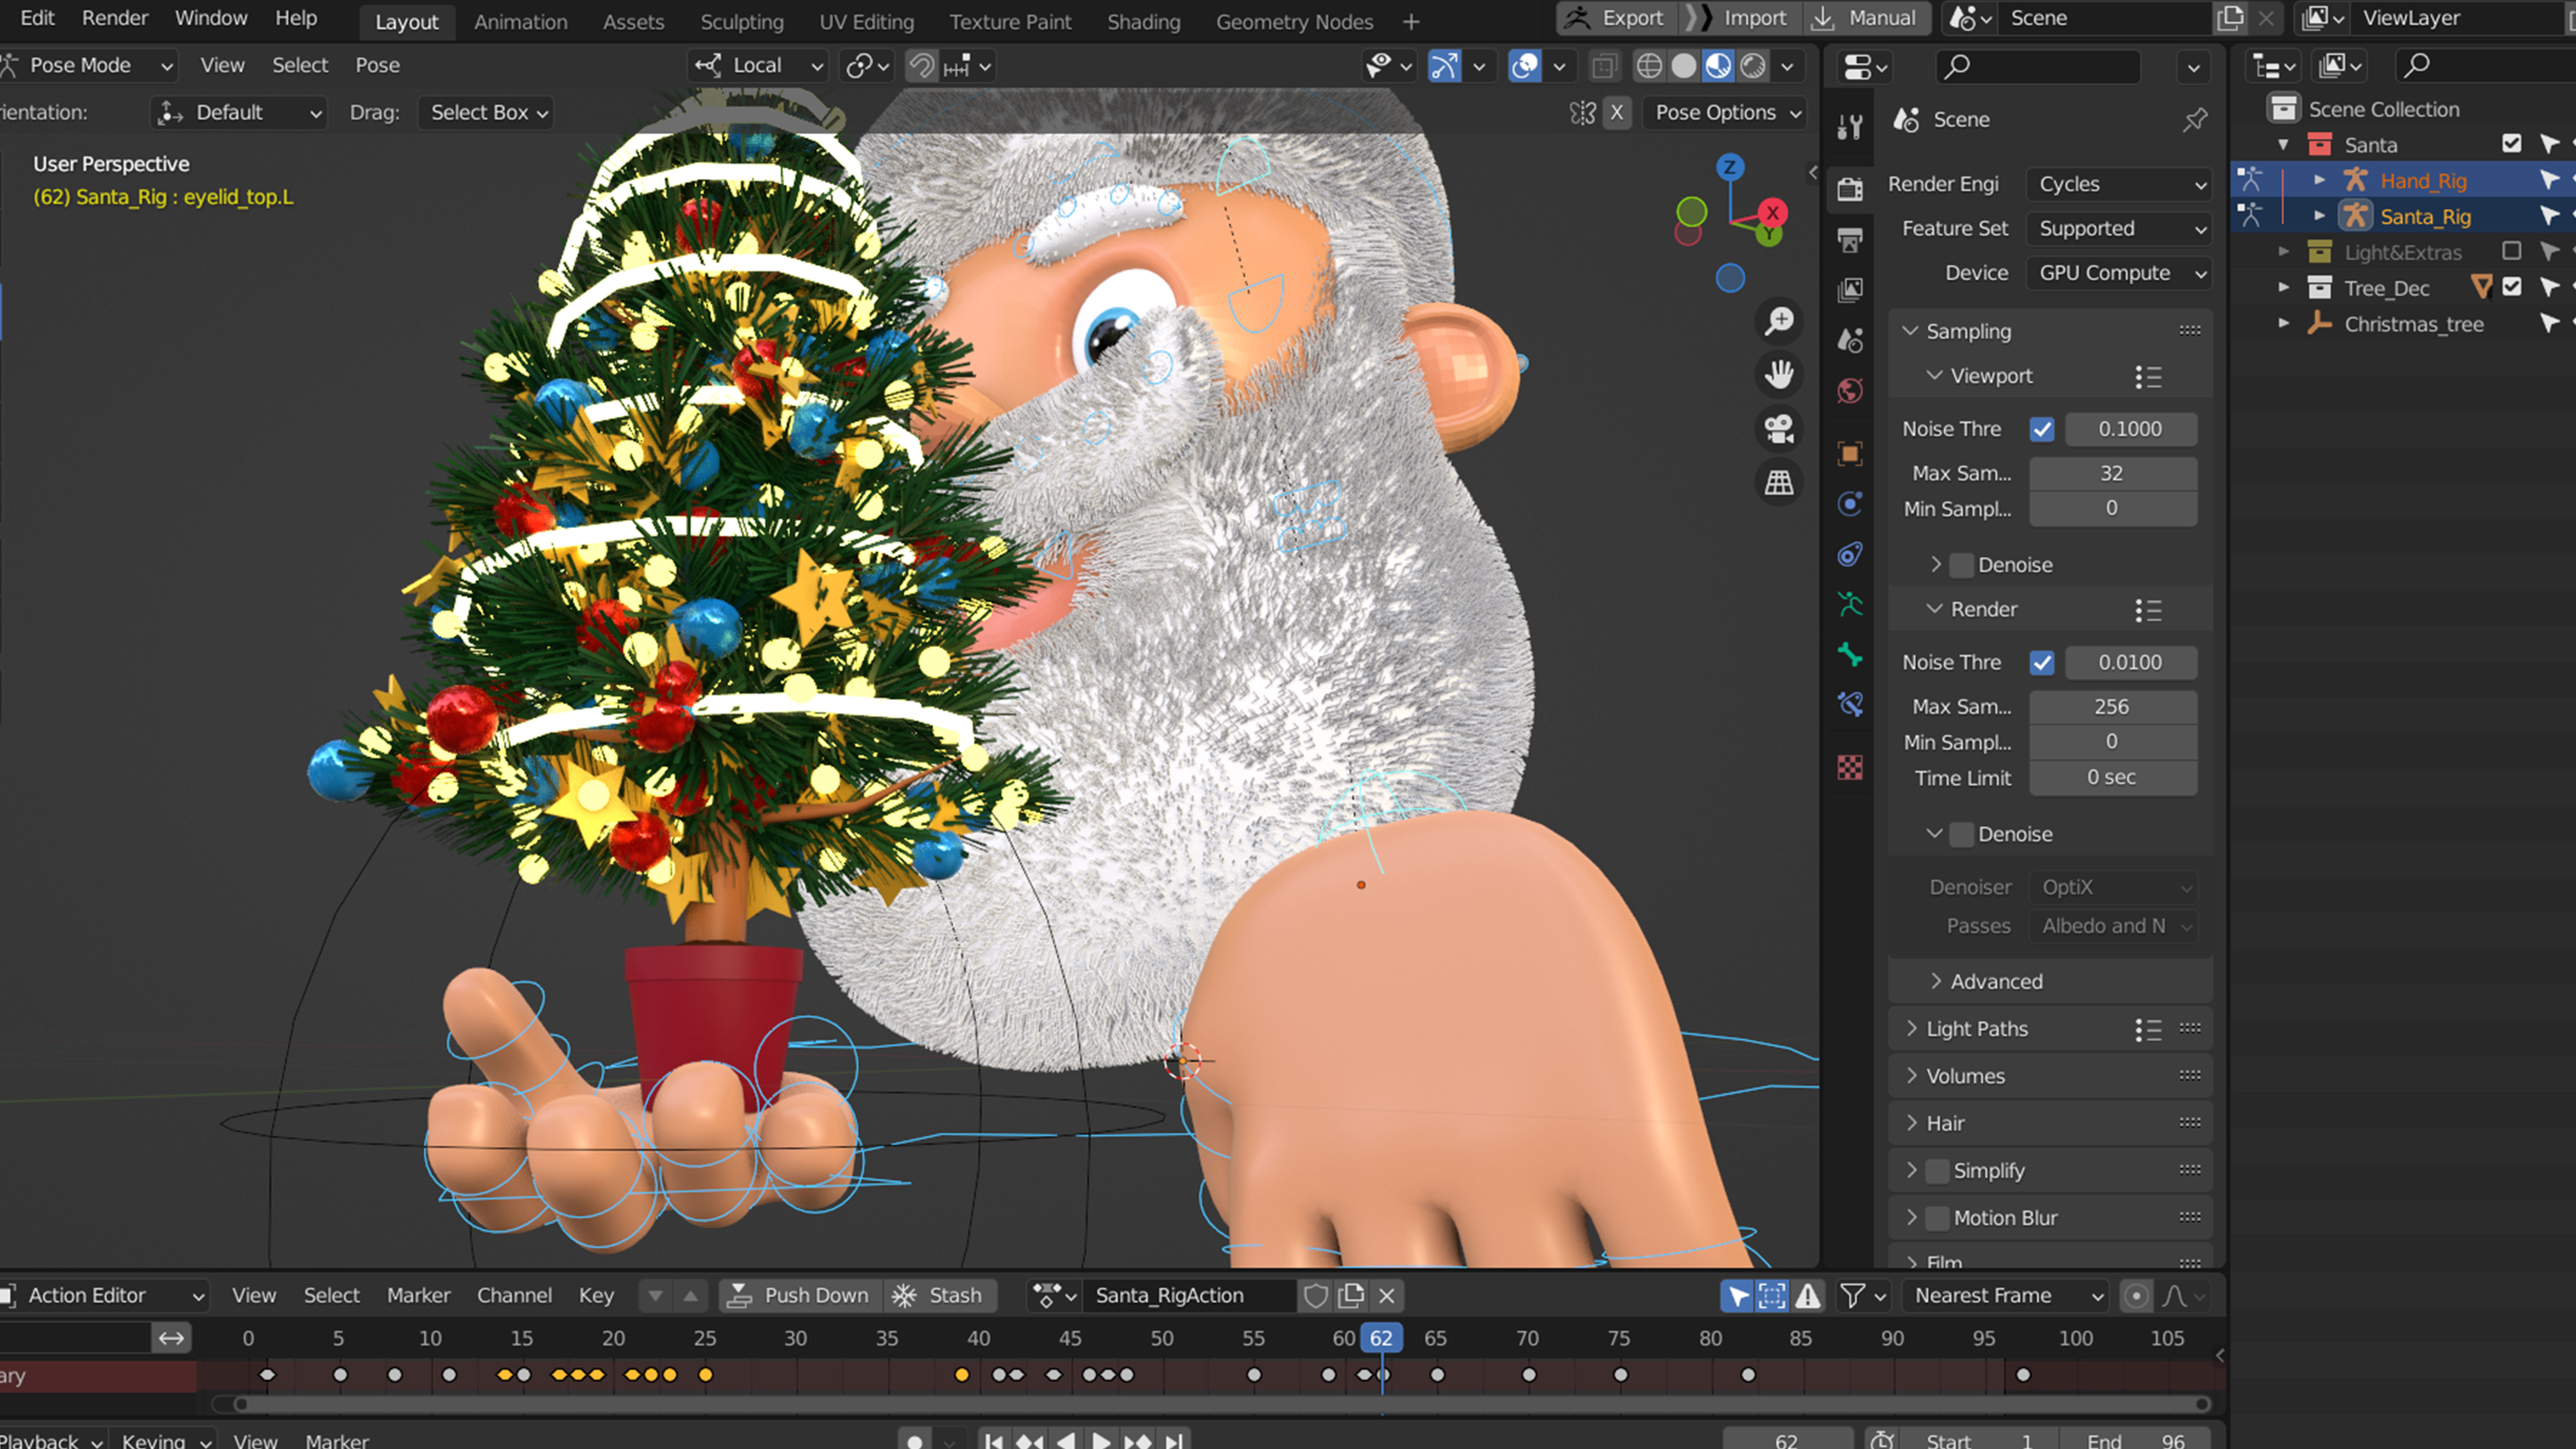The width and height of the screenshot is (2576, 1449).
Task: Open the Output properties tab icon
Action: pyautogui.click(x=1850, y=240)
